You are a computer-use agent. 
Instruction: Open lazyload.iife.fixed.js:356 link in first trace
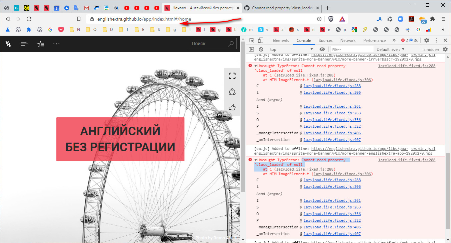click(x=332, y=120)
